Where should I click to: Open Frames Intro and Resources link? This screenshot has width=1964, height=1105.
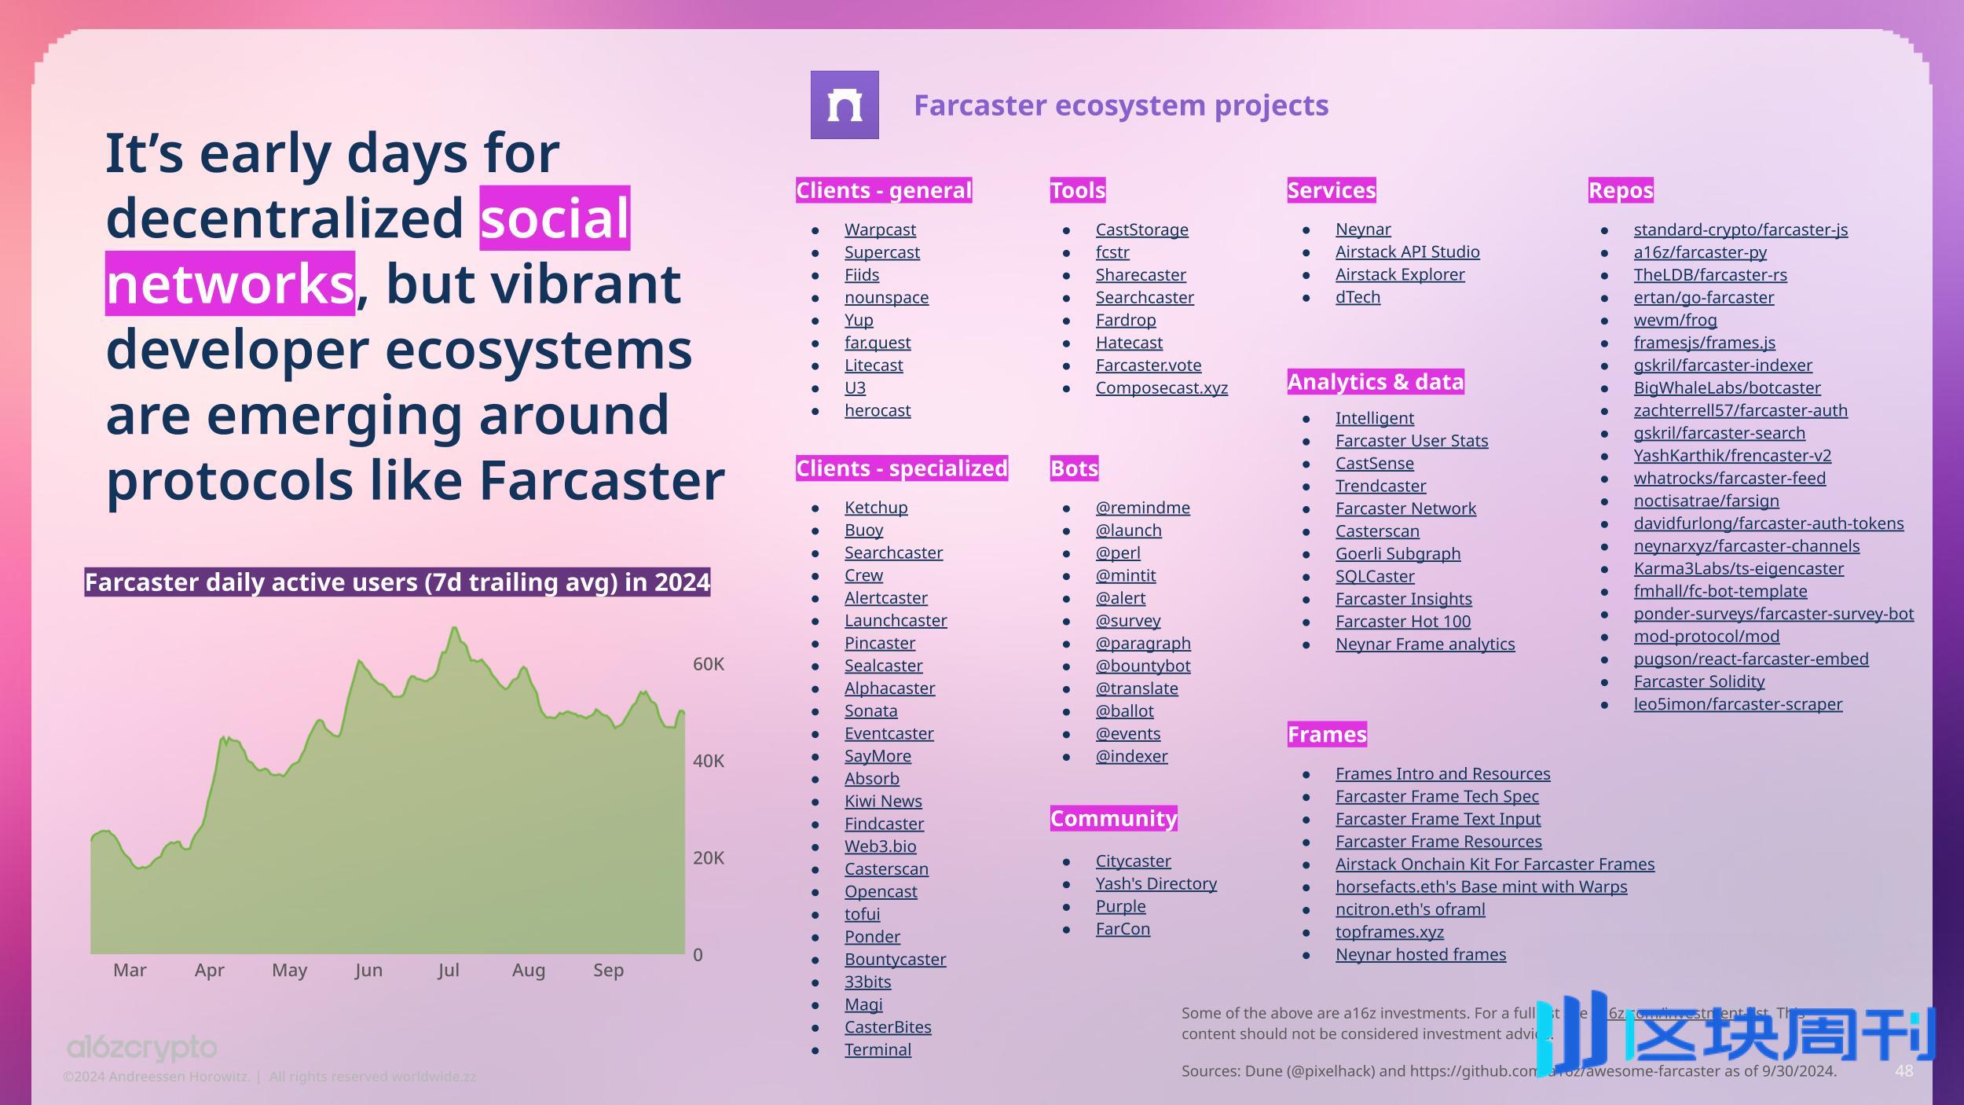point(1443,774)
